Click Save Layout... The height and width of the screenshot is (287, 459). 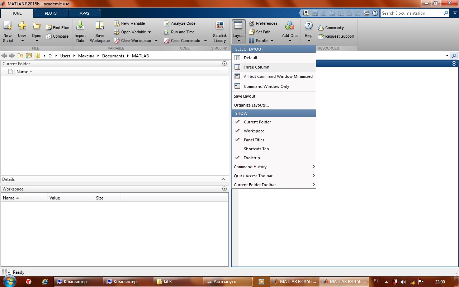coord(274,96)
